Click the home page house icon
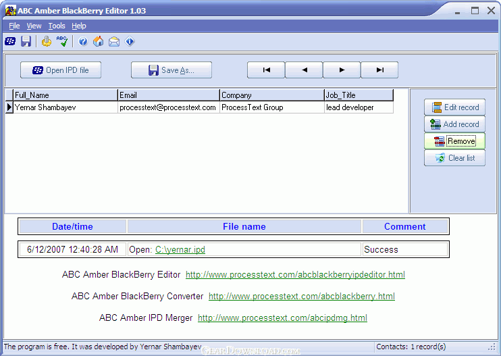This screenshot has width=501, height=356. tap(99, 41)
